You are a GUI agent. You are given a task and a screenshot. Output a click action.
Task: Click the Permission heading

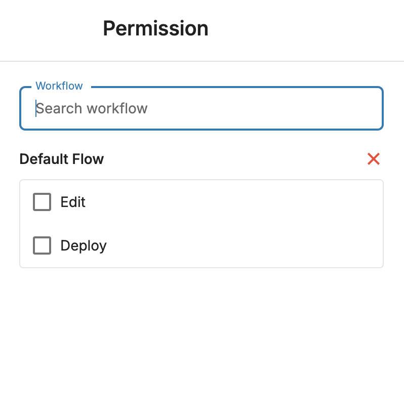(x=155, y=28)
